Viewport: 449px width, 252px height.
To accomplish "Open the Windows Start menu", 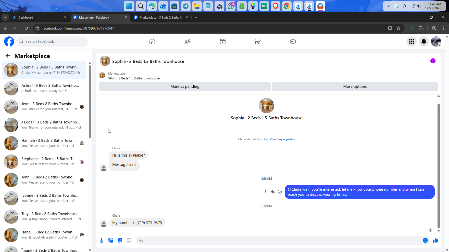I will pyautogui.click(x=129, y=6).
